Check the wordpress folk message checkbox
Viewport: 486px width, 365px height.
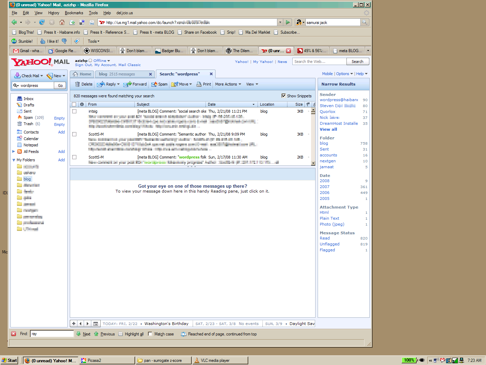pyautogui.click(x=74, y=157)
